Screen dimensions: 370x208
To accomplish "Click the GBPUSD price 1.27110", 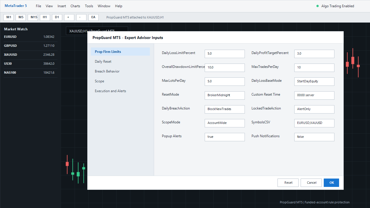I will [49, 46].
